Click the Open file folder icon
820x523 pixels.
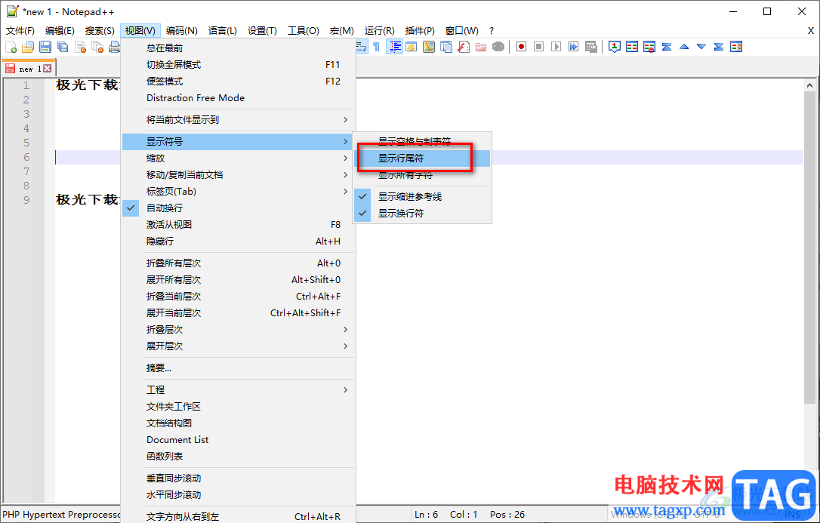[28, 47]
